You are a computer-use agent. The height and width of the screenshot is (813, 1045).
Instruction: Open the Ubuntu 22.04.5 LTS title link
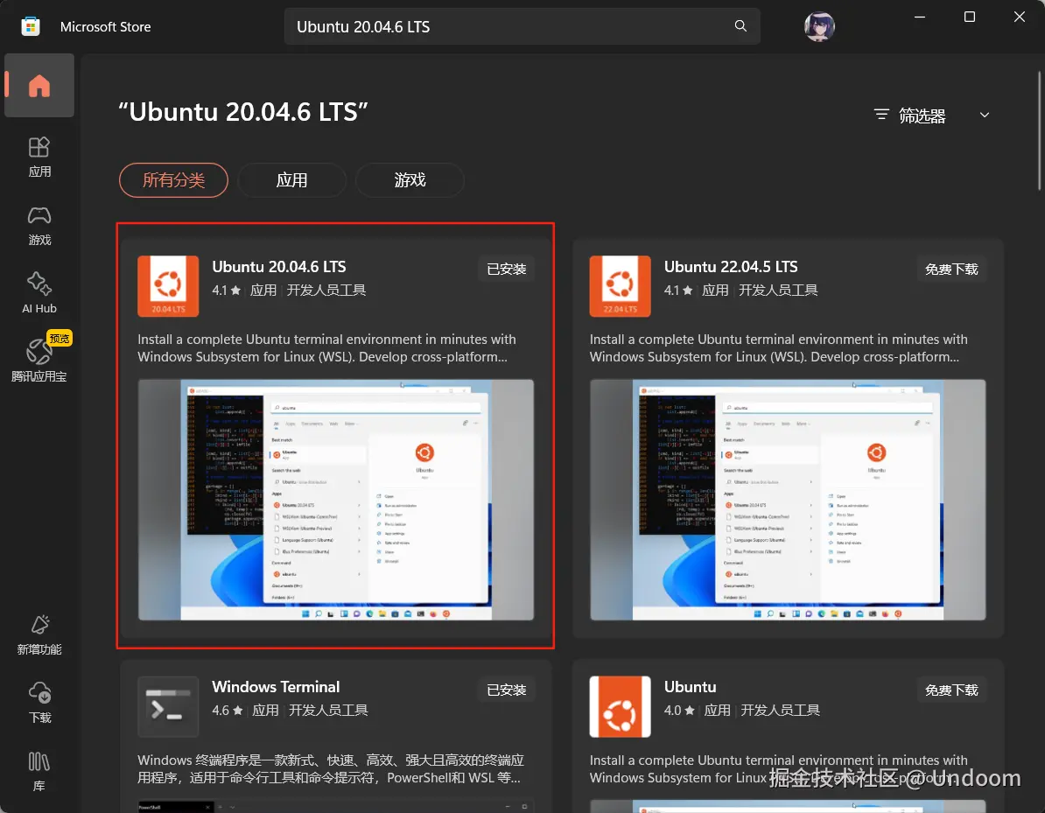[x=731, y=267]
